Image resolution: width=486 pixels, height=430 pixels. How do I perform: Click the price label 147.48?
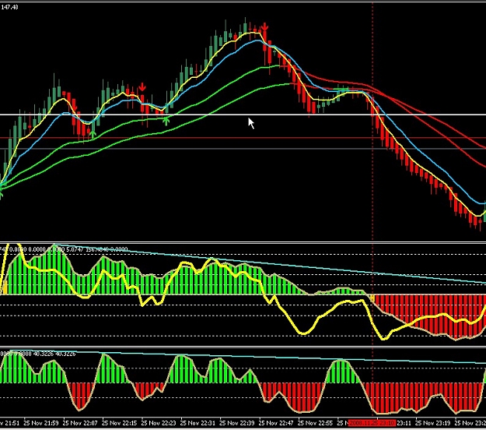(x=9, y=7)
